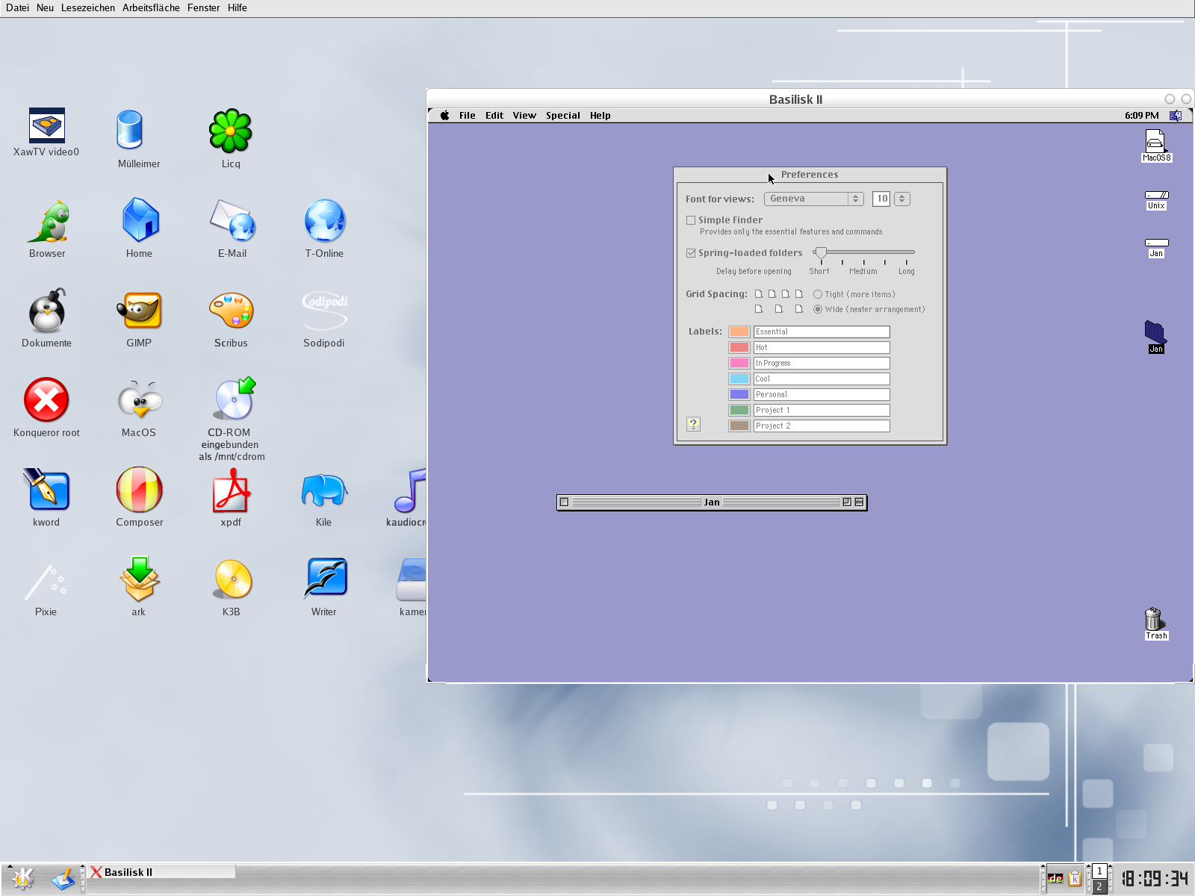Open the Klipper clipboard tray icon
This screenshot has width=1195, height=896.
(1075, 879)
